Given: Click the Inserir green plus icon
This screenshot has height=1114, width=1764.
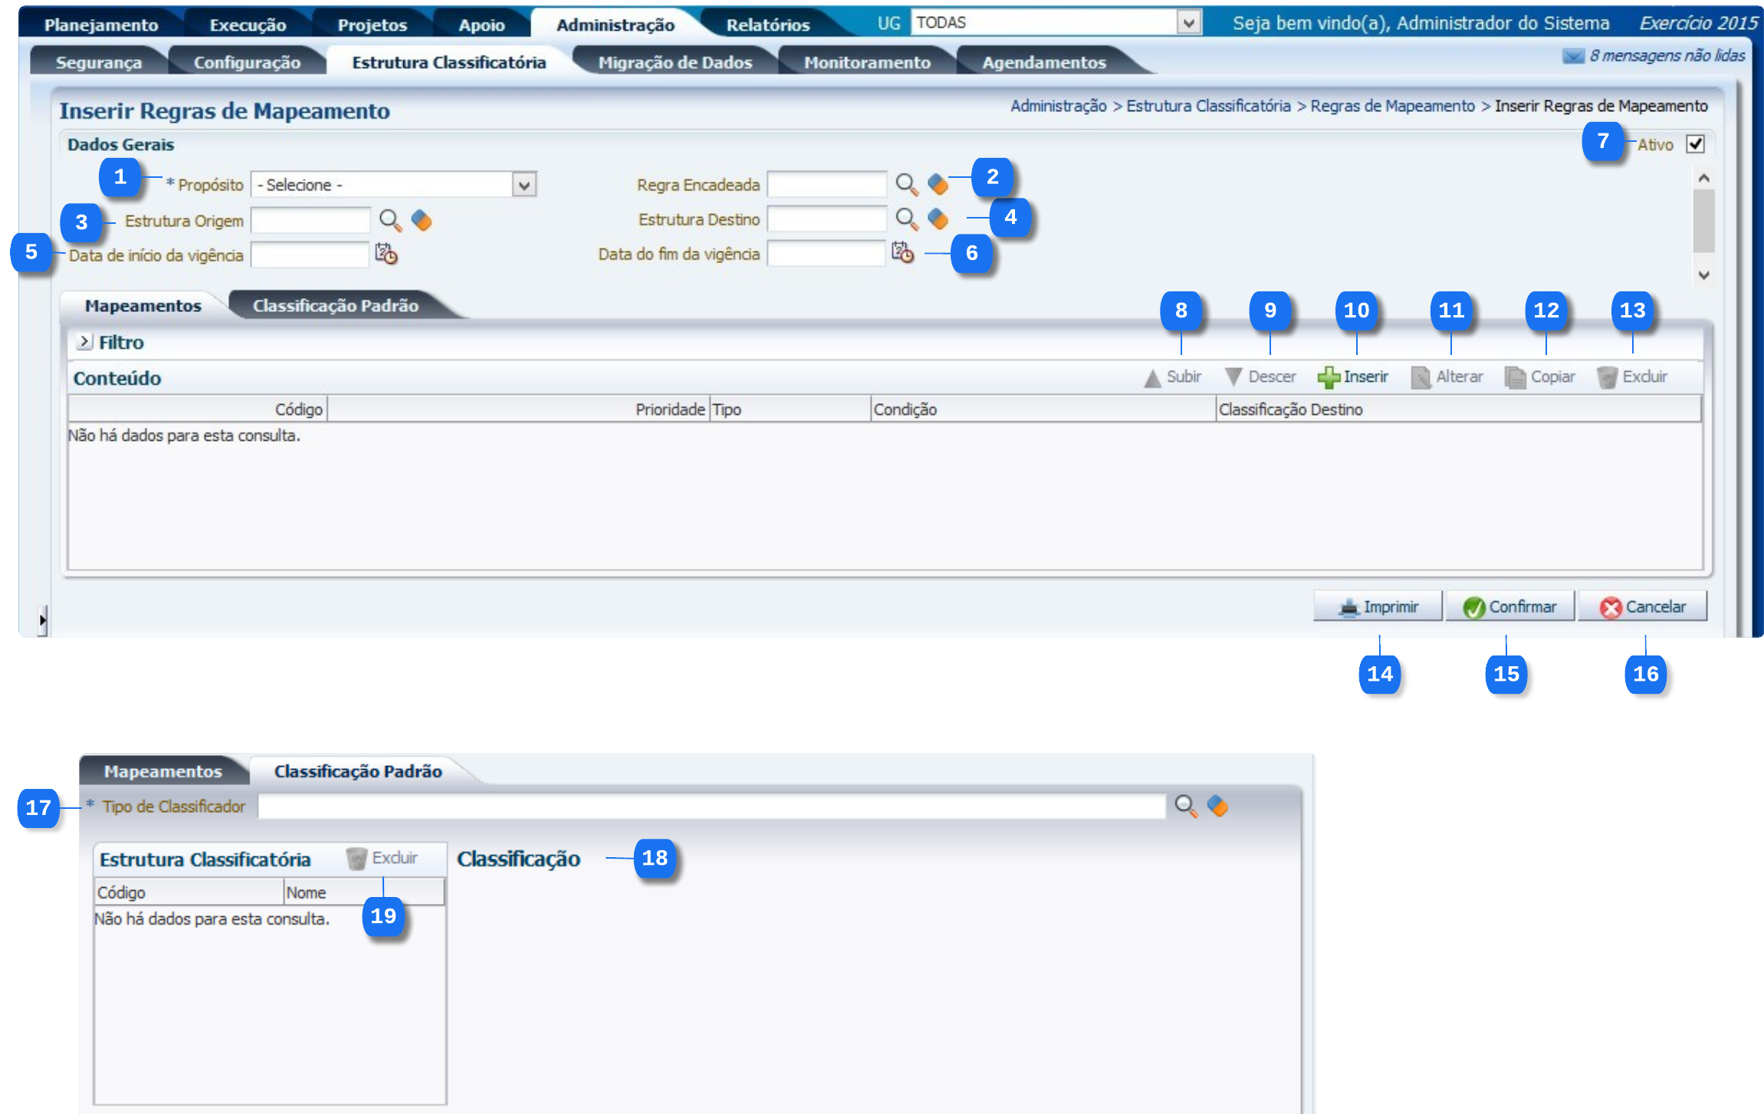Looking at the screenshot, I should (1328, 377).
